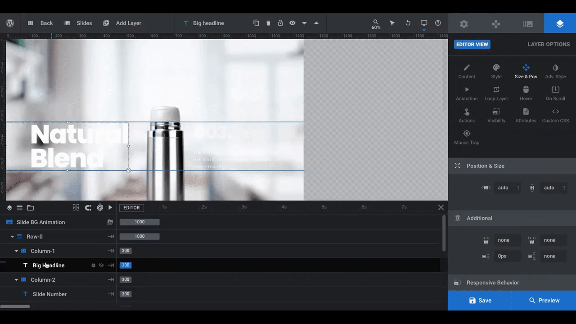
Task: Open the Size & Pos settings
Action: pos(526,71)
